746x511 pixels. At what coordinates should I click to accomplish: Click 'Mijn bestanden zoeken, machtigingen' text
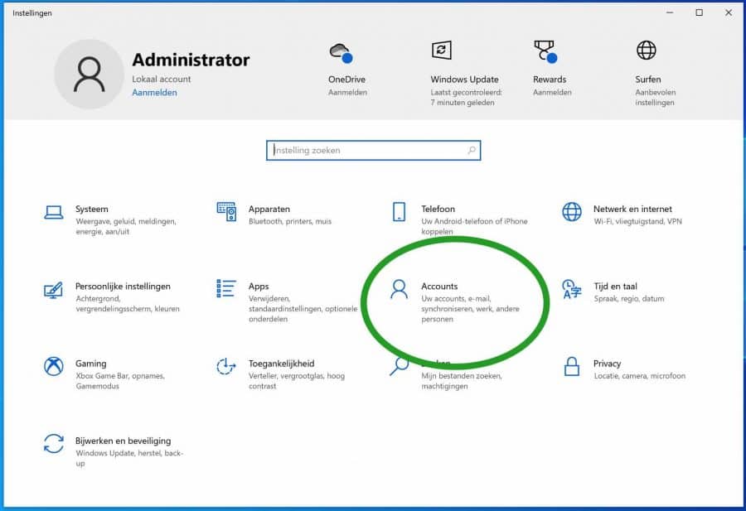(462, 381)
